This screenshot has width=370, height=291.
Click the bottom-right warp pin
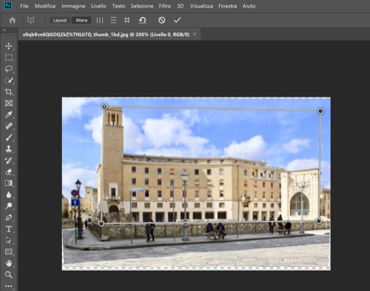coord(318,221)
